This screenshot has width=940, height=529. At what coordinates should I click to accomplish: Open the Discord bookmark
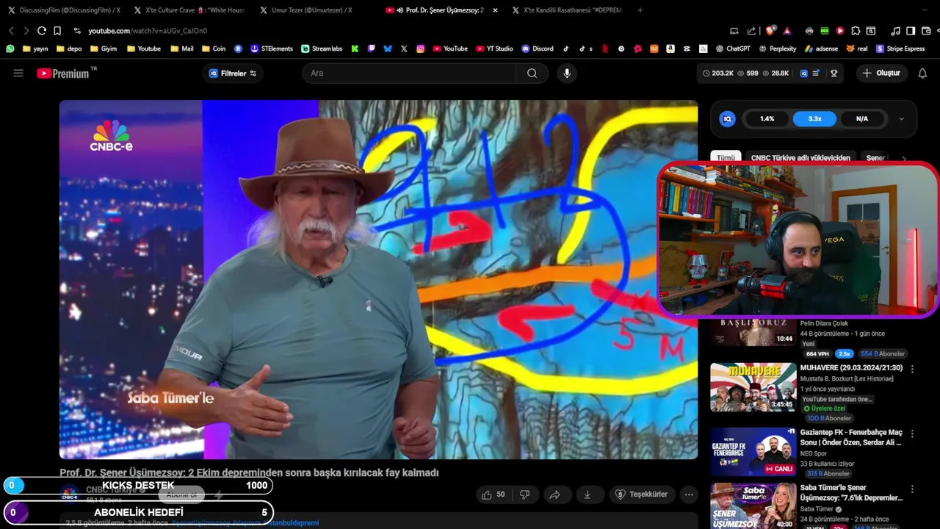click(x=538, y=48)
